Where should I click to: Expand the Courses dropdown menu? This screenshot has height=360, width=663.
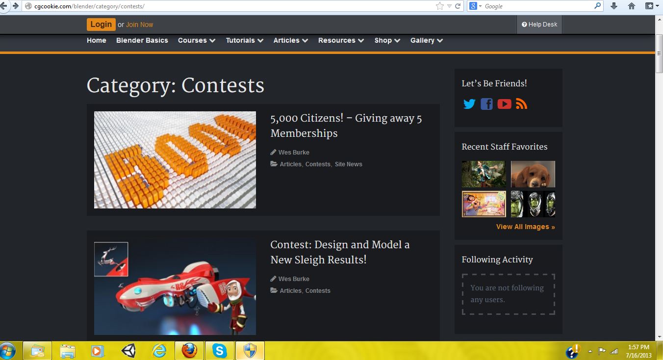click(196, 40)
